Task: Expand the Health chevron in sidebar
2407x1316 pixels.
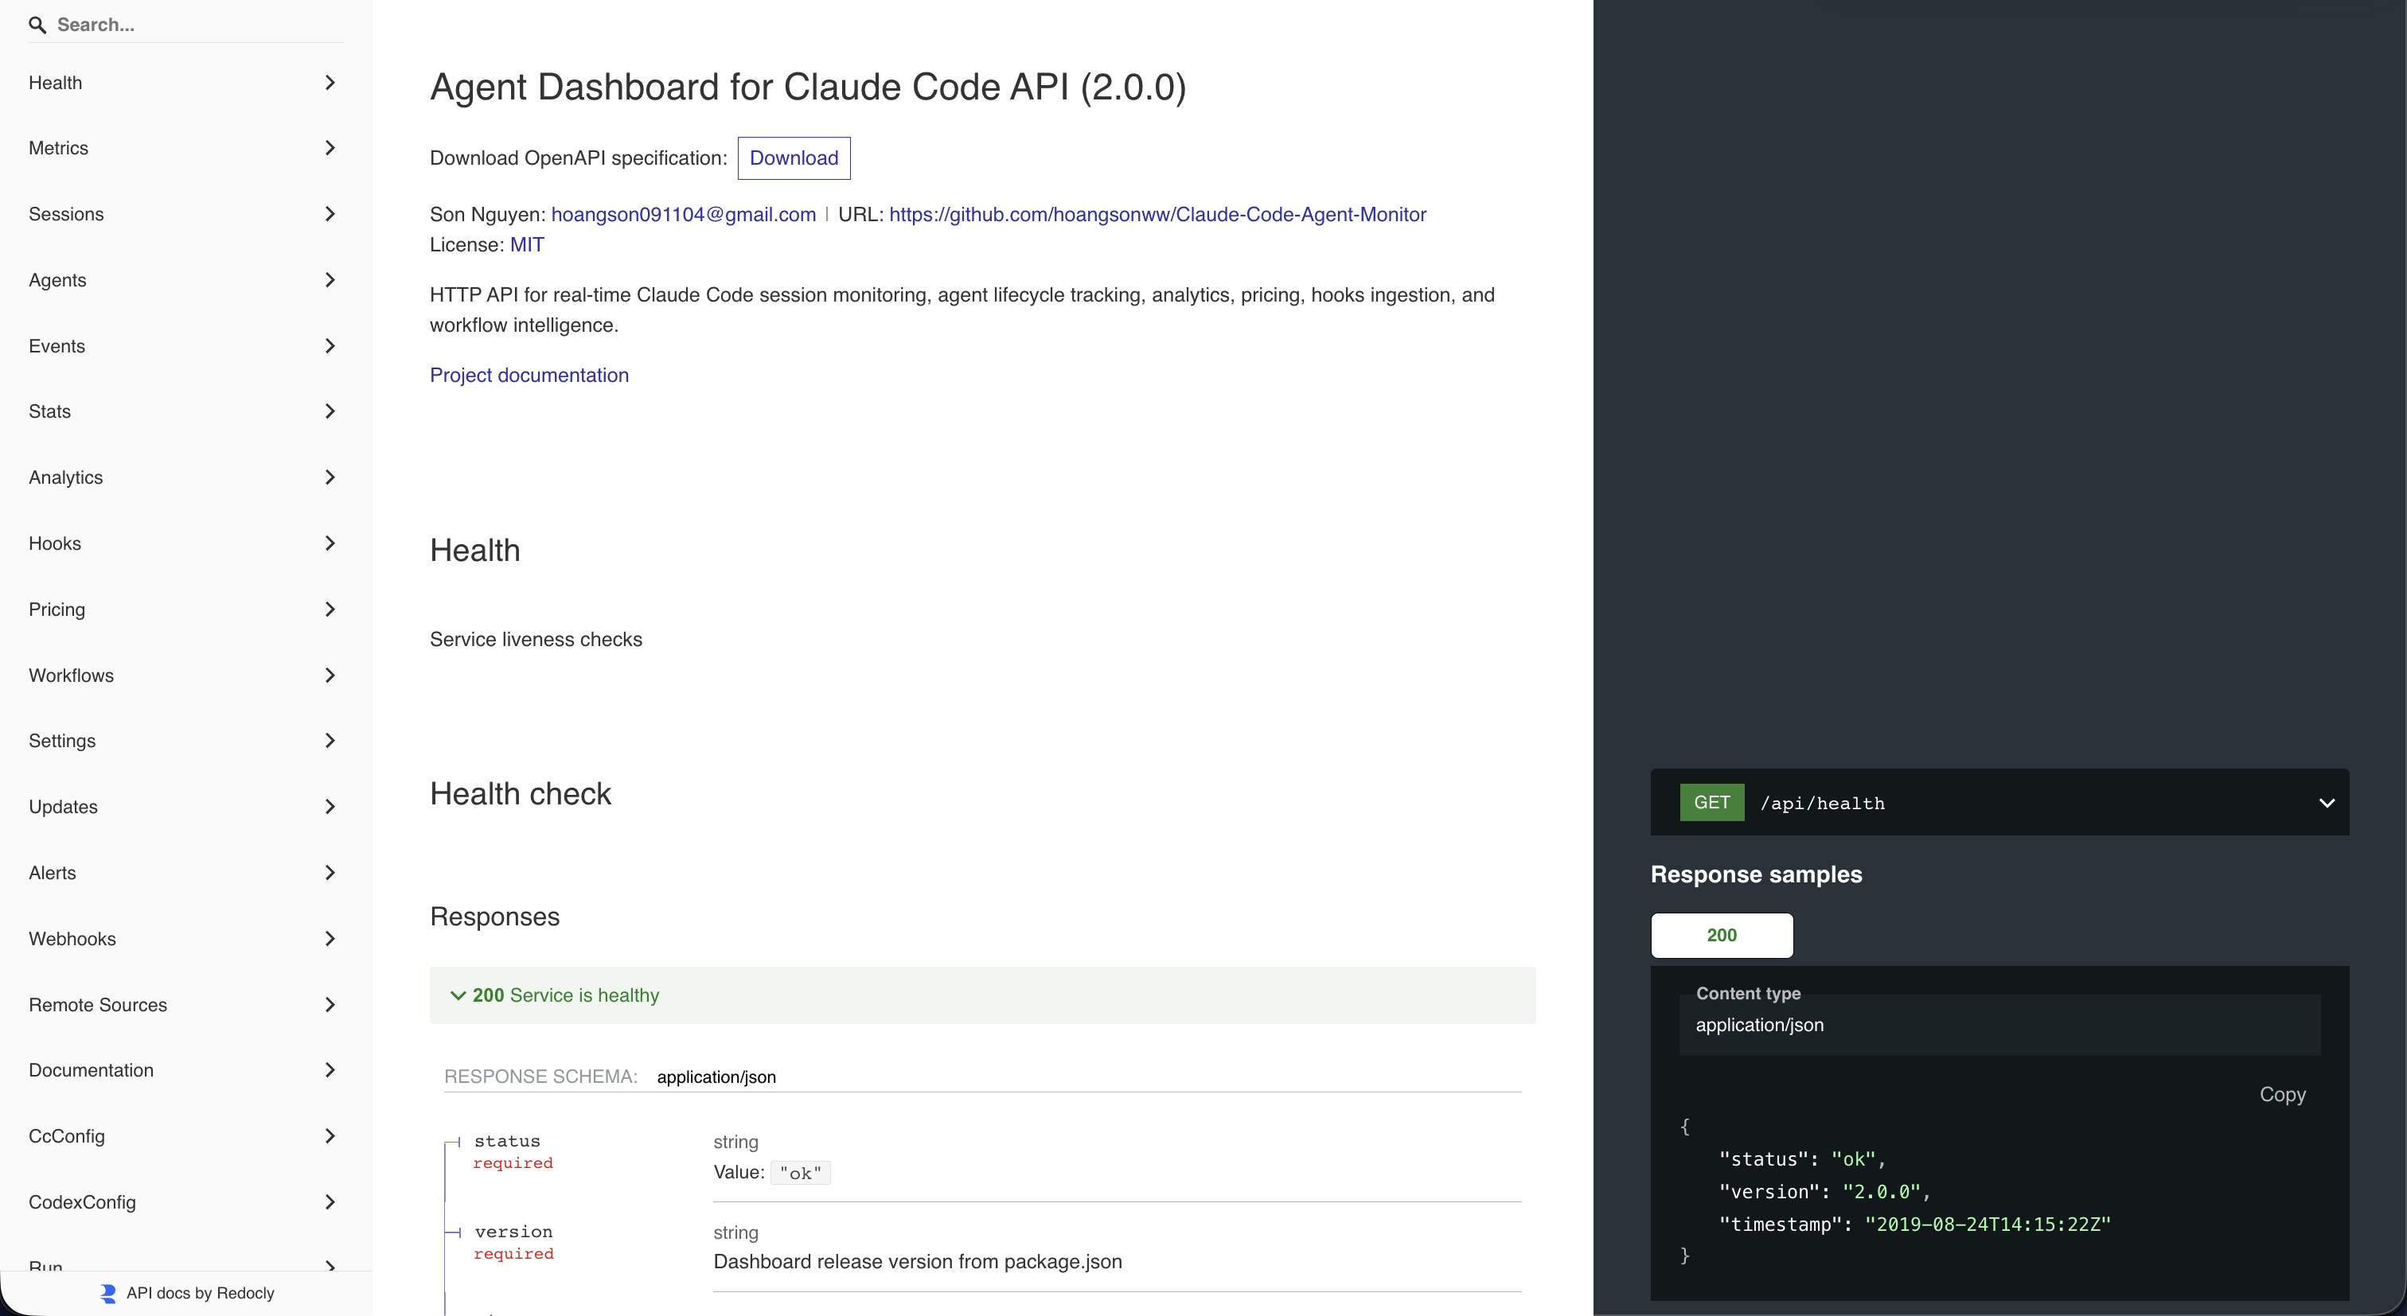Action: point(330,83)
